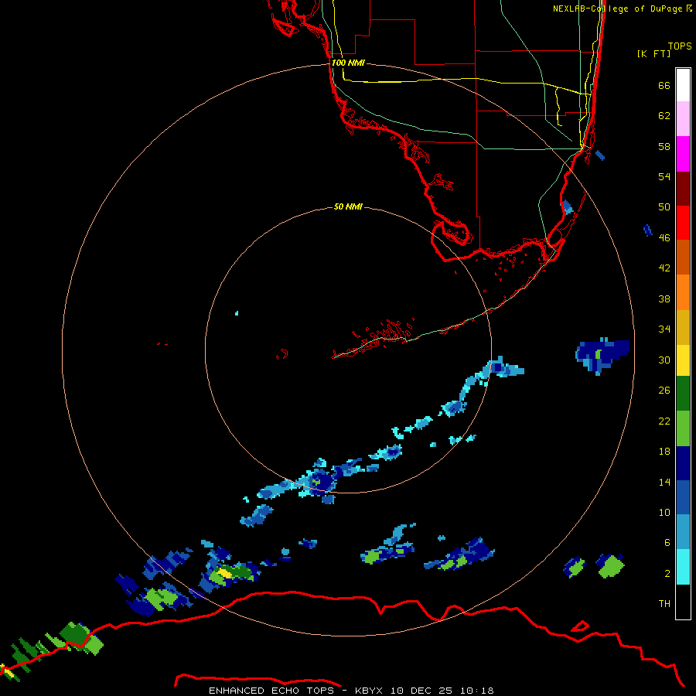Click the "18" legend value
The width and height of the screenshot is (696, 696).
[664, 452]
